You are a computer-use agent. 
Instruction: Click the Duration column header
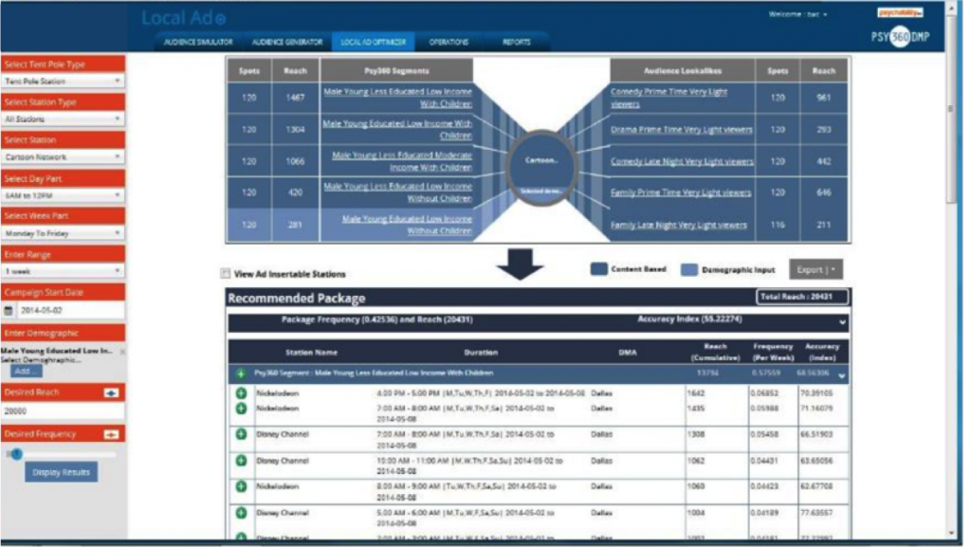click(x=481, y=353)
